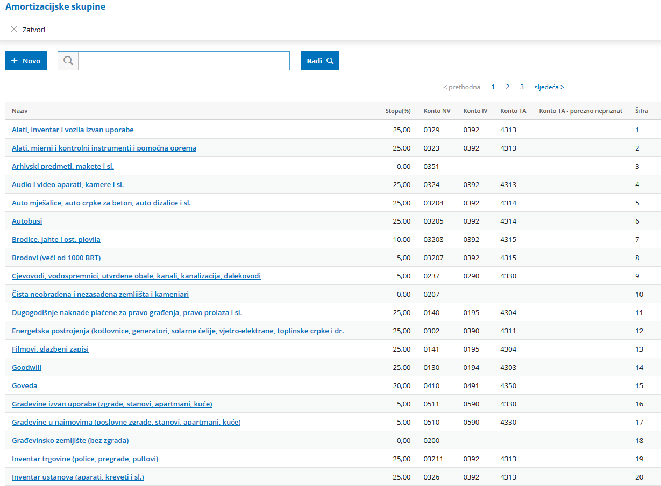Click stopa 10,00 in Brodice row
This screenshot has height=486, width=661.
tap(402, 239)
